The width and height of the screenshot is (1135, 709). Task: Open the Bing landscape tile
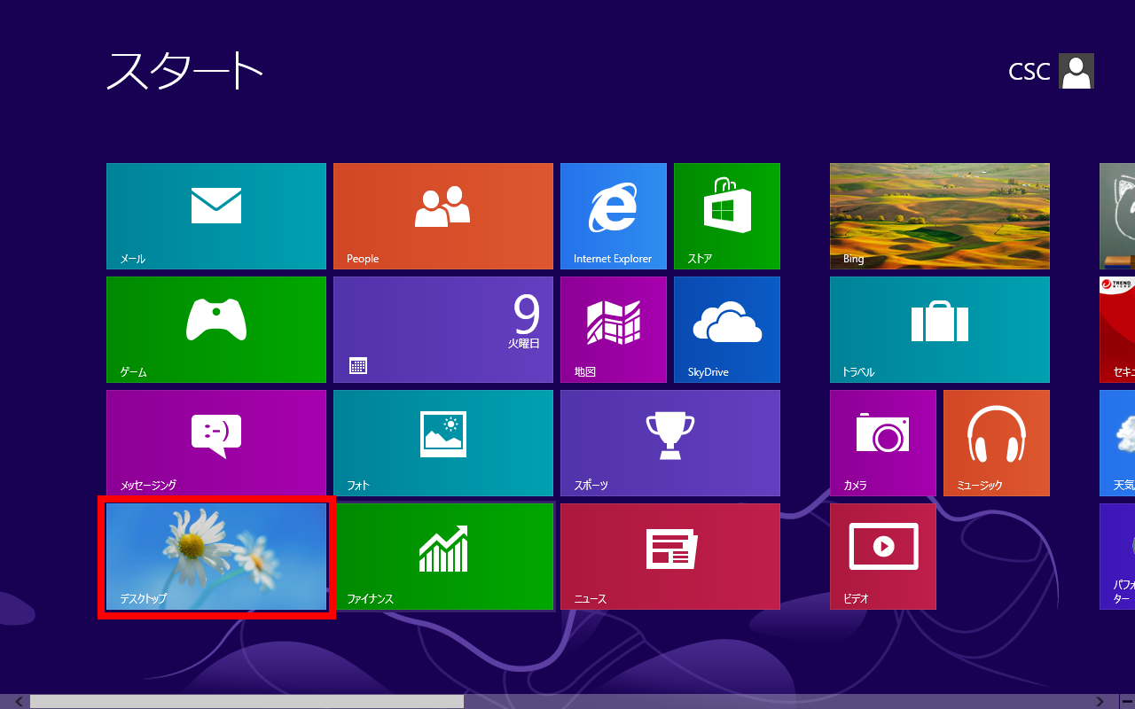(940, 216)
